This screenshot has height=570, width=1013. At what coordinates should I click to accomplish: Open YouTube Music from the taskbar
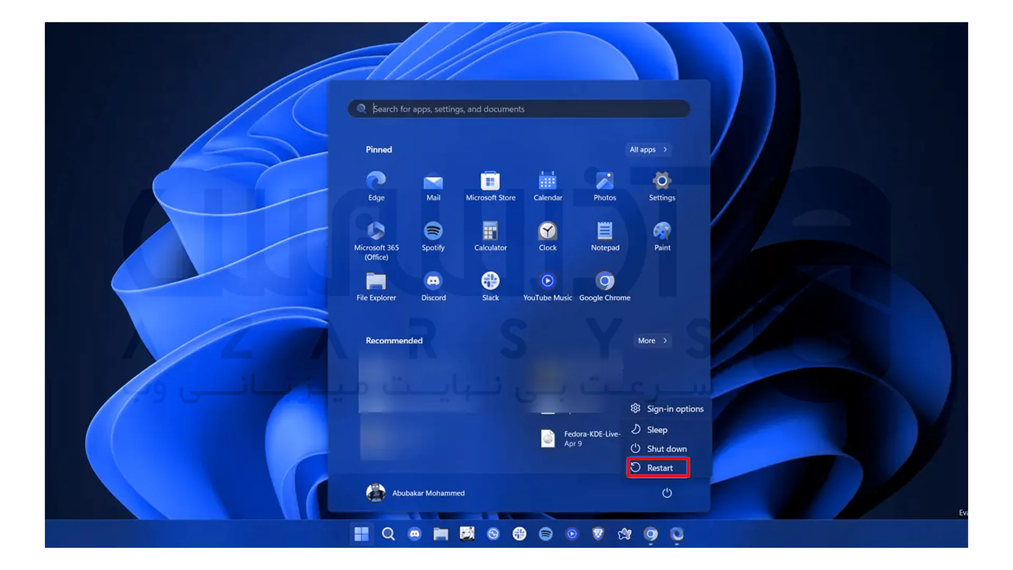click(x=572, y=534)
